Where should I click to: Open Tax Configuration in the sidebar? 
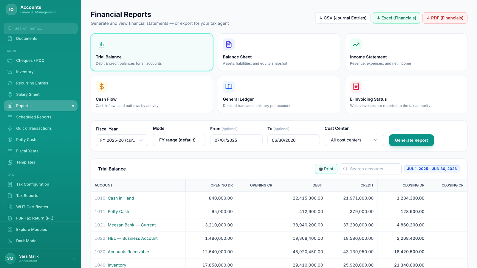pyautogui.click(x=41, y=184)
